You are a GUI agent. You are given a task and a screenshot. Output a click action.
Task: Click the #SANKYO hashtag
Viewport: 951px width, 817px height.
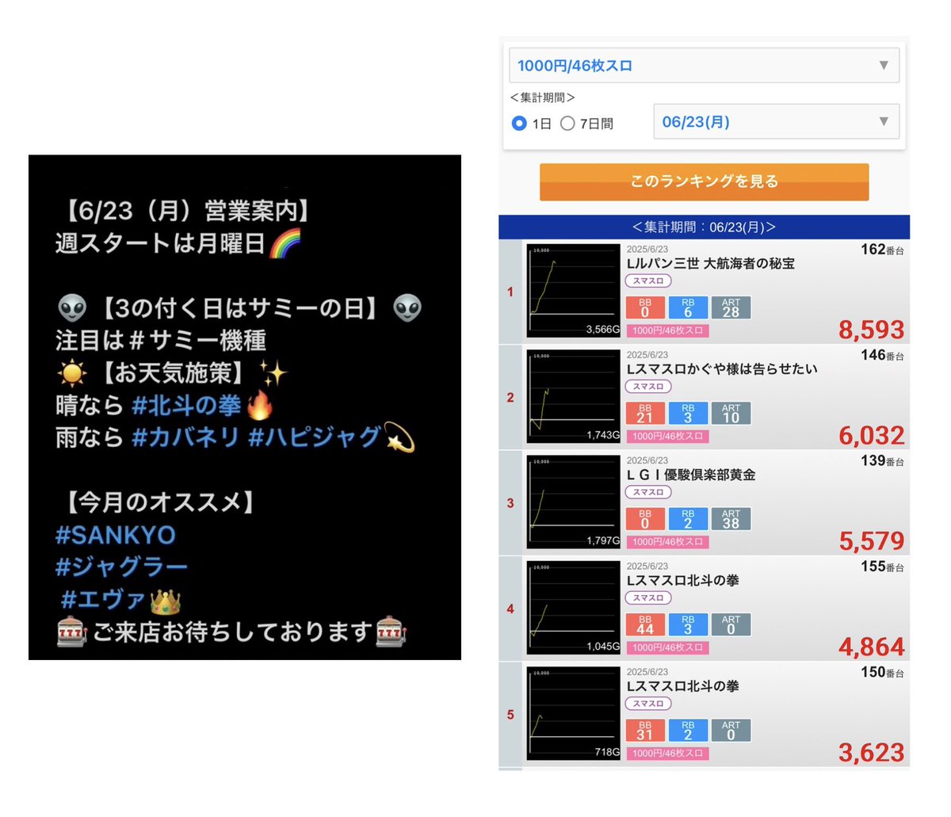[116, 535]
